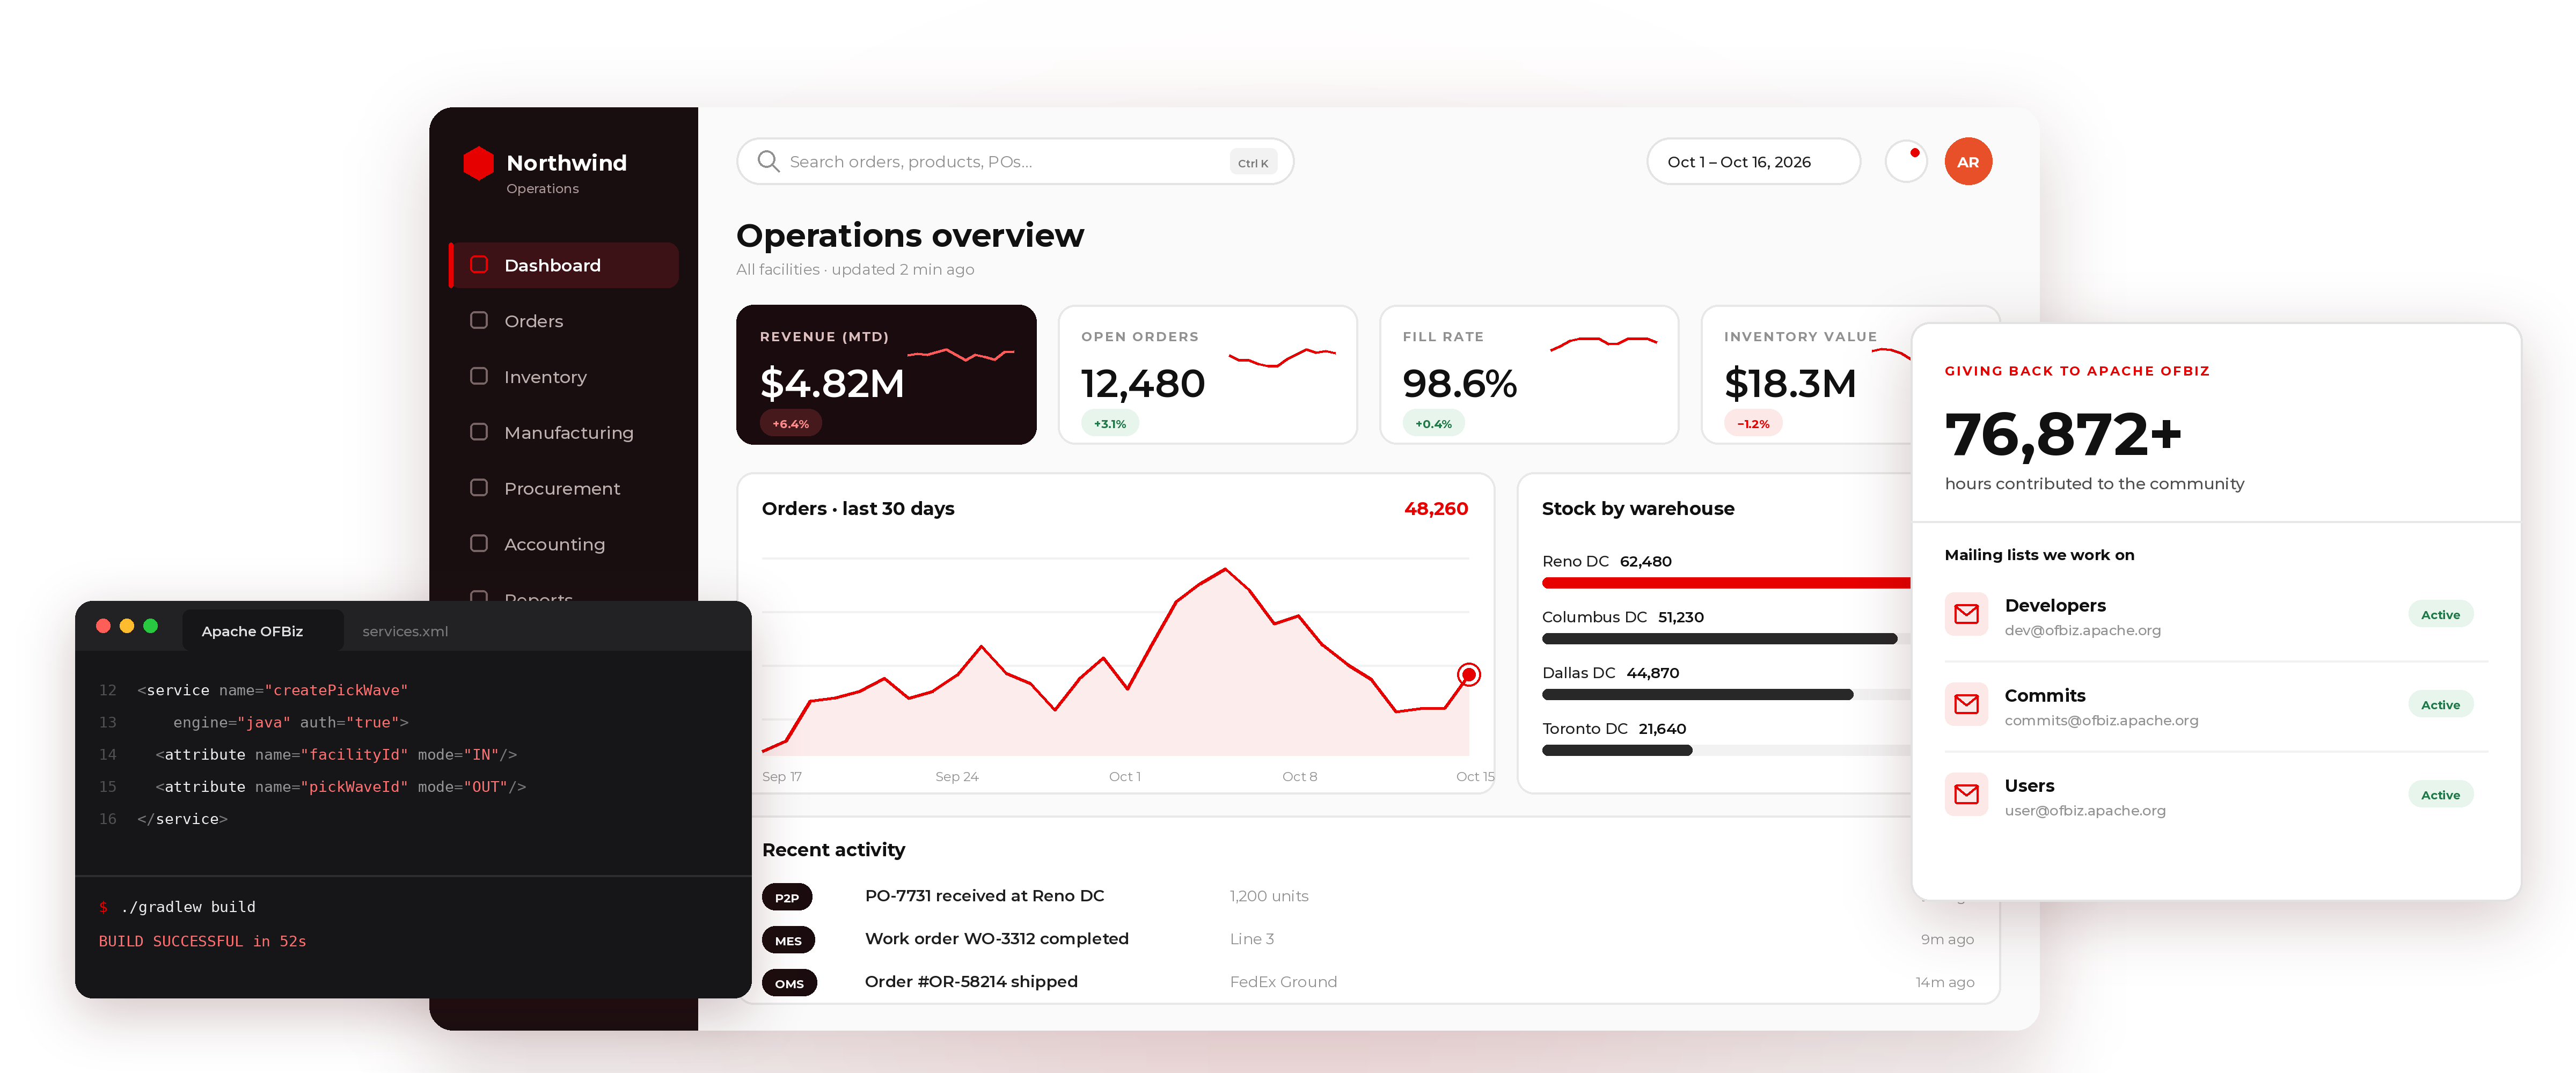Click the Developers mailing list envelope icon
2576x1073 pixels.
coord(1966,614)
